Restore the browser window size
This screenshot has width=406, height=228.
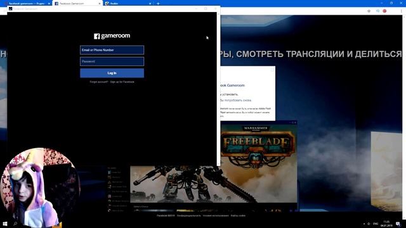(391, 3)
